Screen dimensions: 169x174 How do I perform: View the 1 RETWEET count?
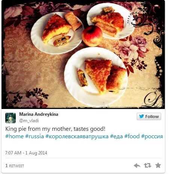15,166
